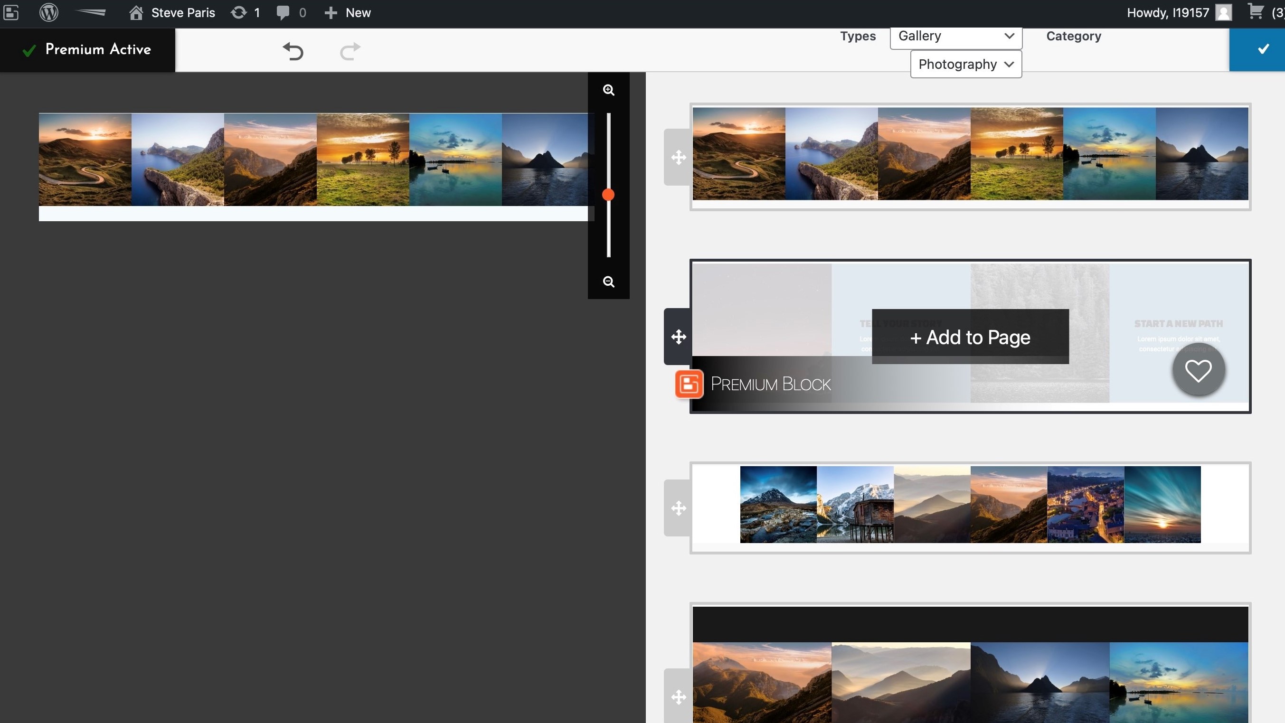The image size is (1285, 723).
Task: Zoom out on the page preview
Action: (608, 282)
